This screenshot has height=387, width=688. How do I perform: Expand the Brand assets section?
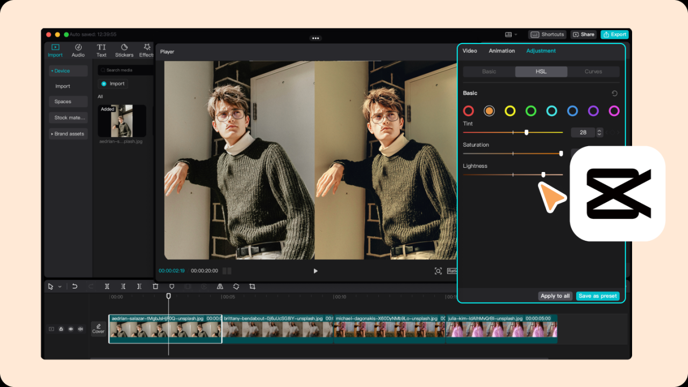(68, 133)
